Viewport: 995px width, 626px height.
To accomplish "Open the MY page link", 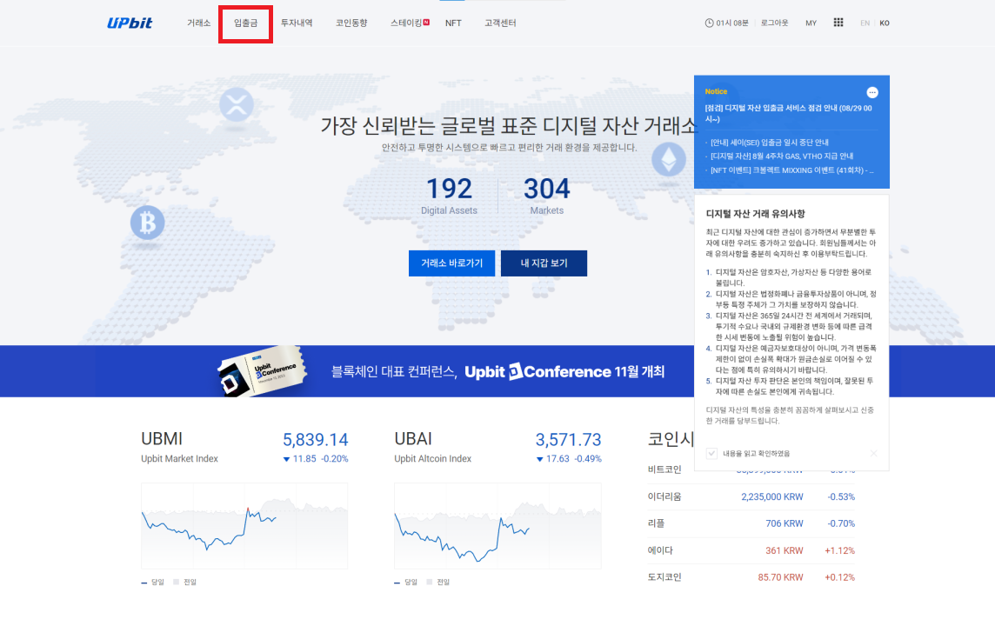I will (811, 23).
